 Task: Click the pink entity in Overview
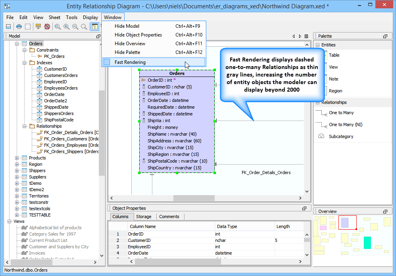(323, 228)
